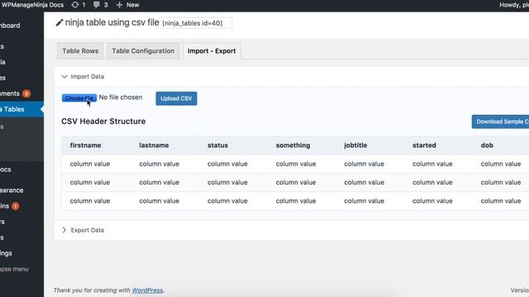
Task: Click the plus New icon in admin bar
Action: (x=119, y=5)
